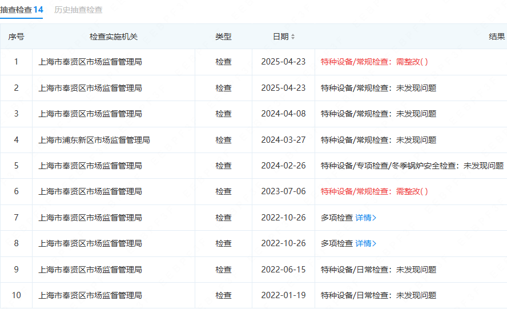507x309 pixels.
Task: Click 未发现问题 result in row 2
Action: click(379, 88)
